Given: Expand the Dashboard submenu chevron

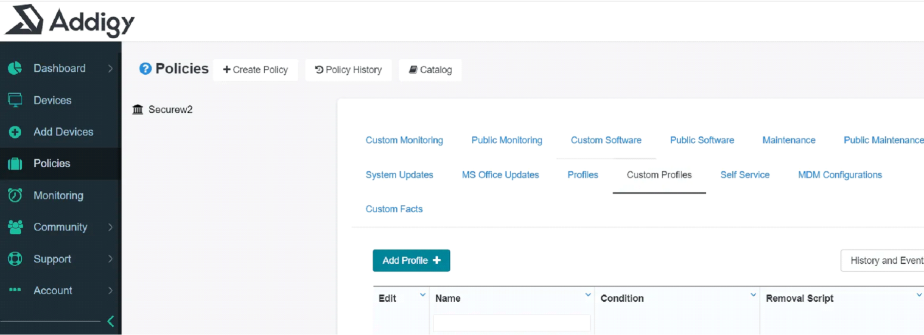Looking at the screenshot, I should click(110, 68).
